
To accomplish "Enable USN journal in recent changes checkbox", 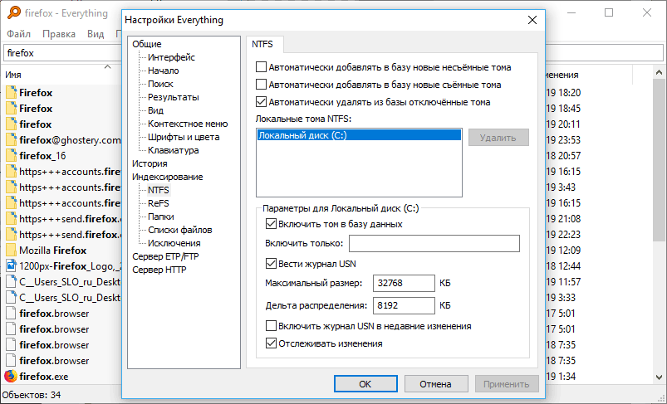I will click(271, 326).
